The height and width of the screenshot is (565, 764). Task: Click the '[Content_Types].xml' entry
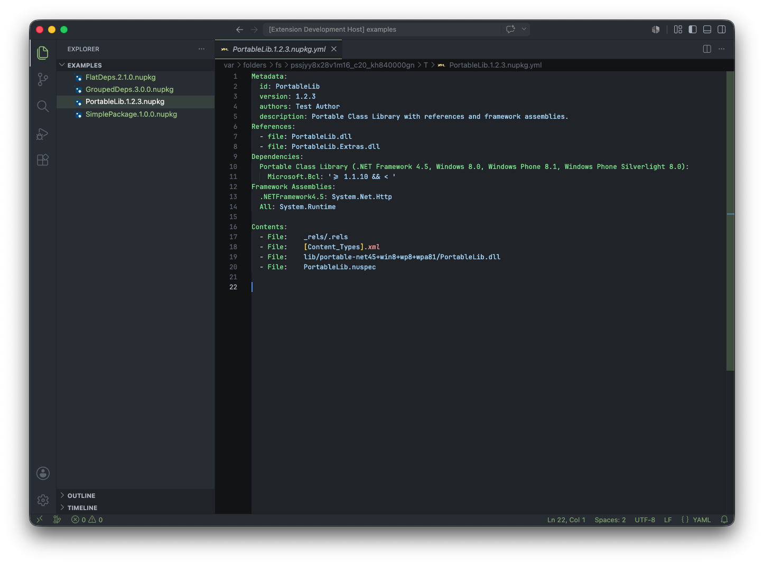tap(342, 247)
